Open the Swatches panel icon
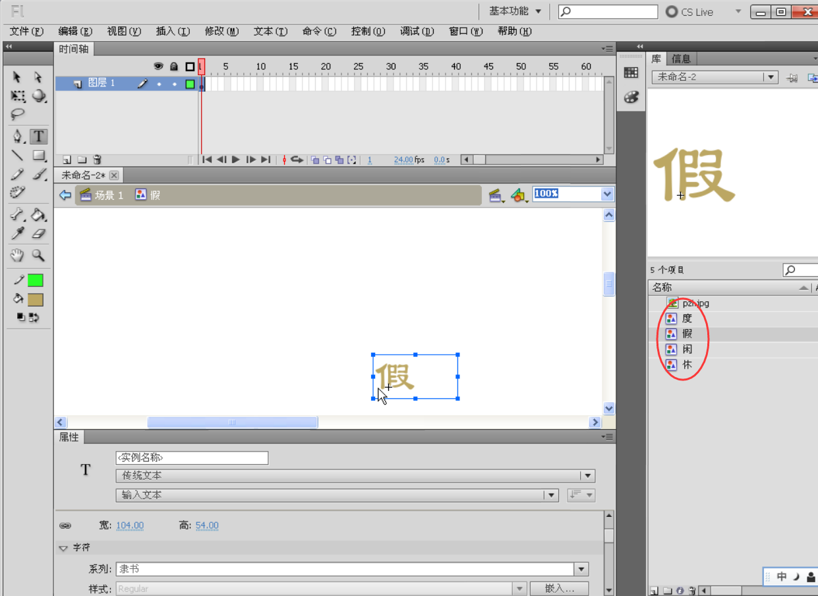This screenshot has width=818, height=596. click(631, 73)
